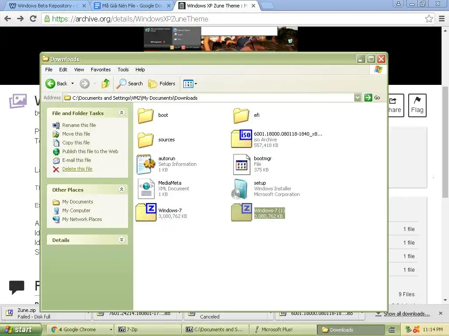Select the MediaMeta XML document icon
449x336 pixels.
coord(146,189)
